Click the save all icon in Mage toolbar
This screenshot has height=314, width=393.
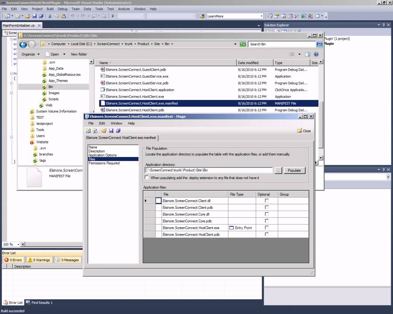pos(118,131)
